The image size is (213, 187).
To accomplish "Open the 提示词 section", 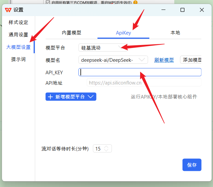I will click(18, 59).
